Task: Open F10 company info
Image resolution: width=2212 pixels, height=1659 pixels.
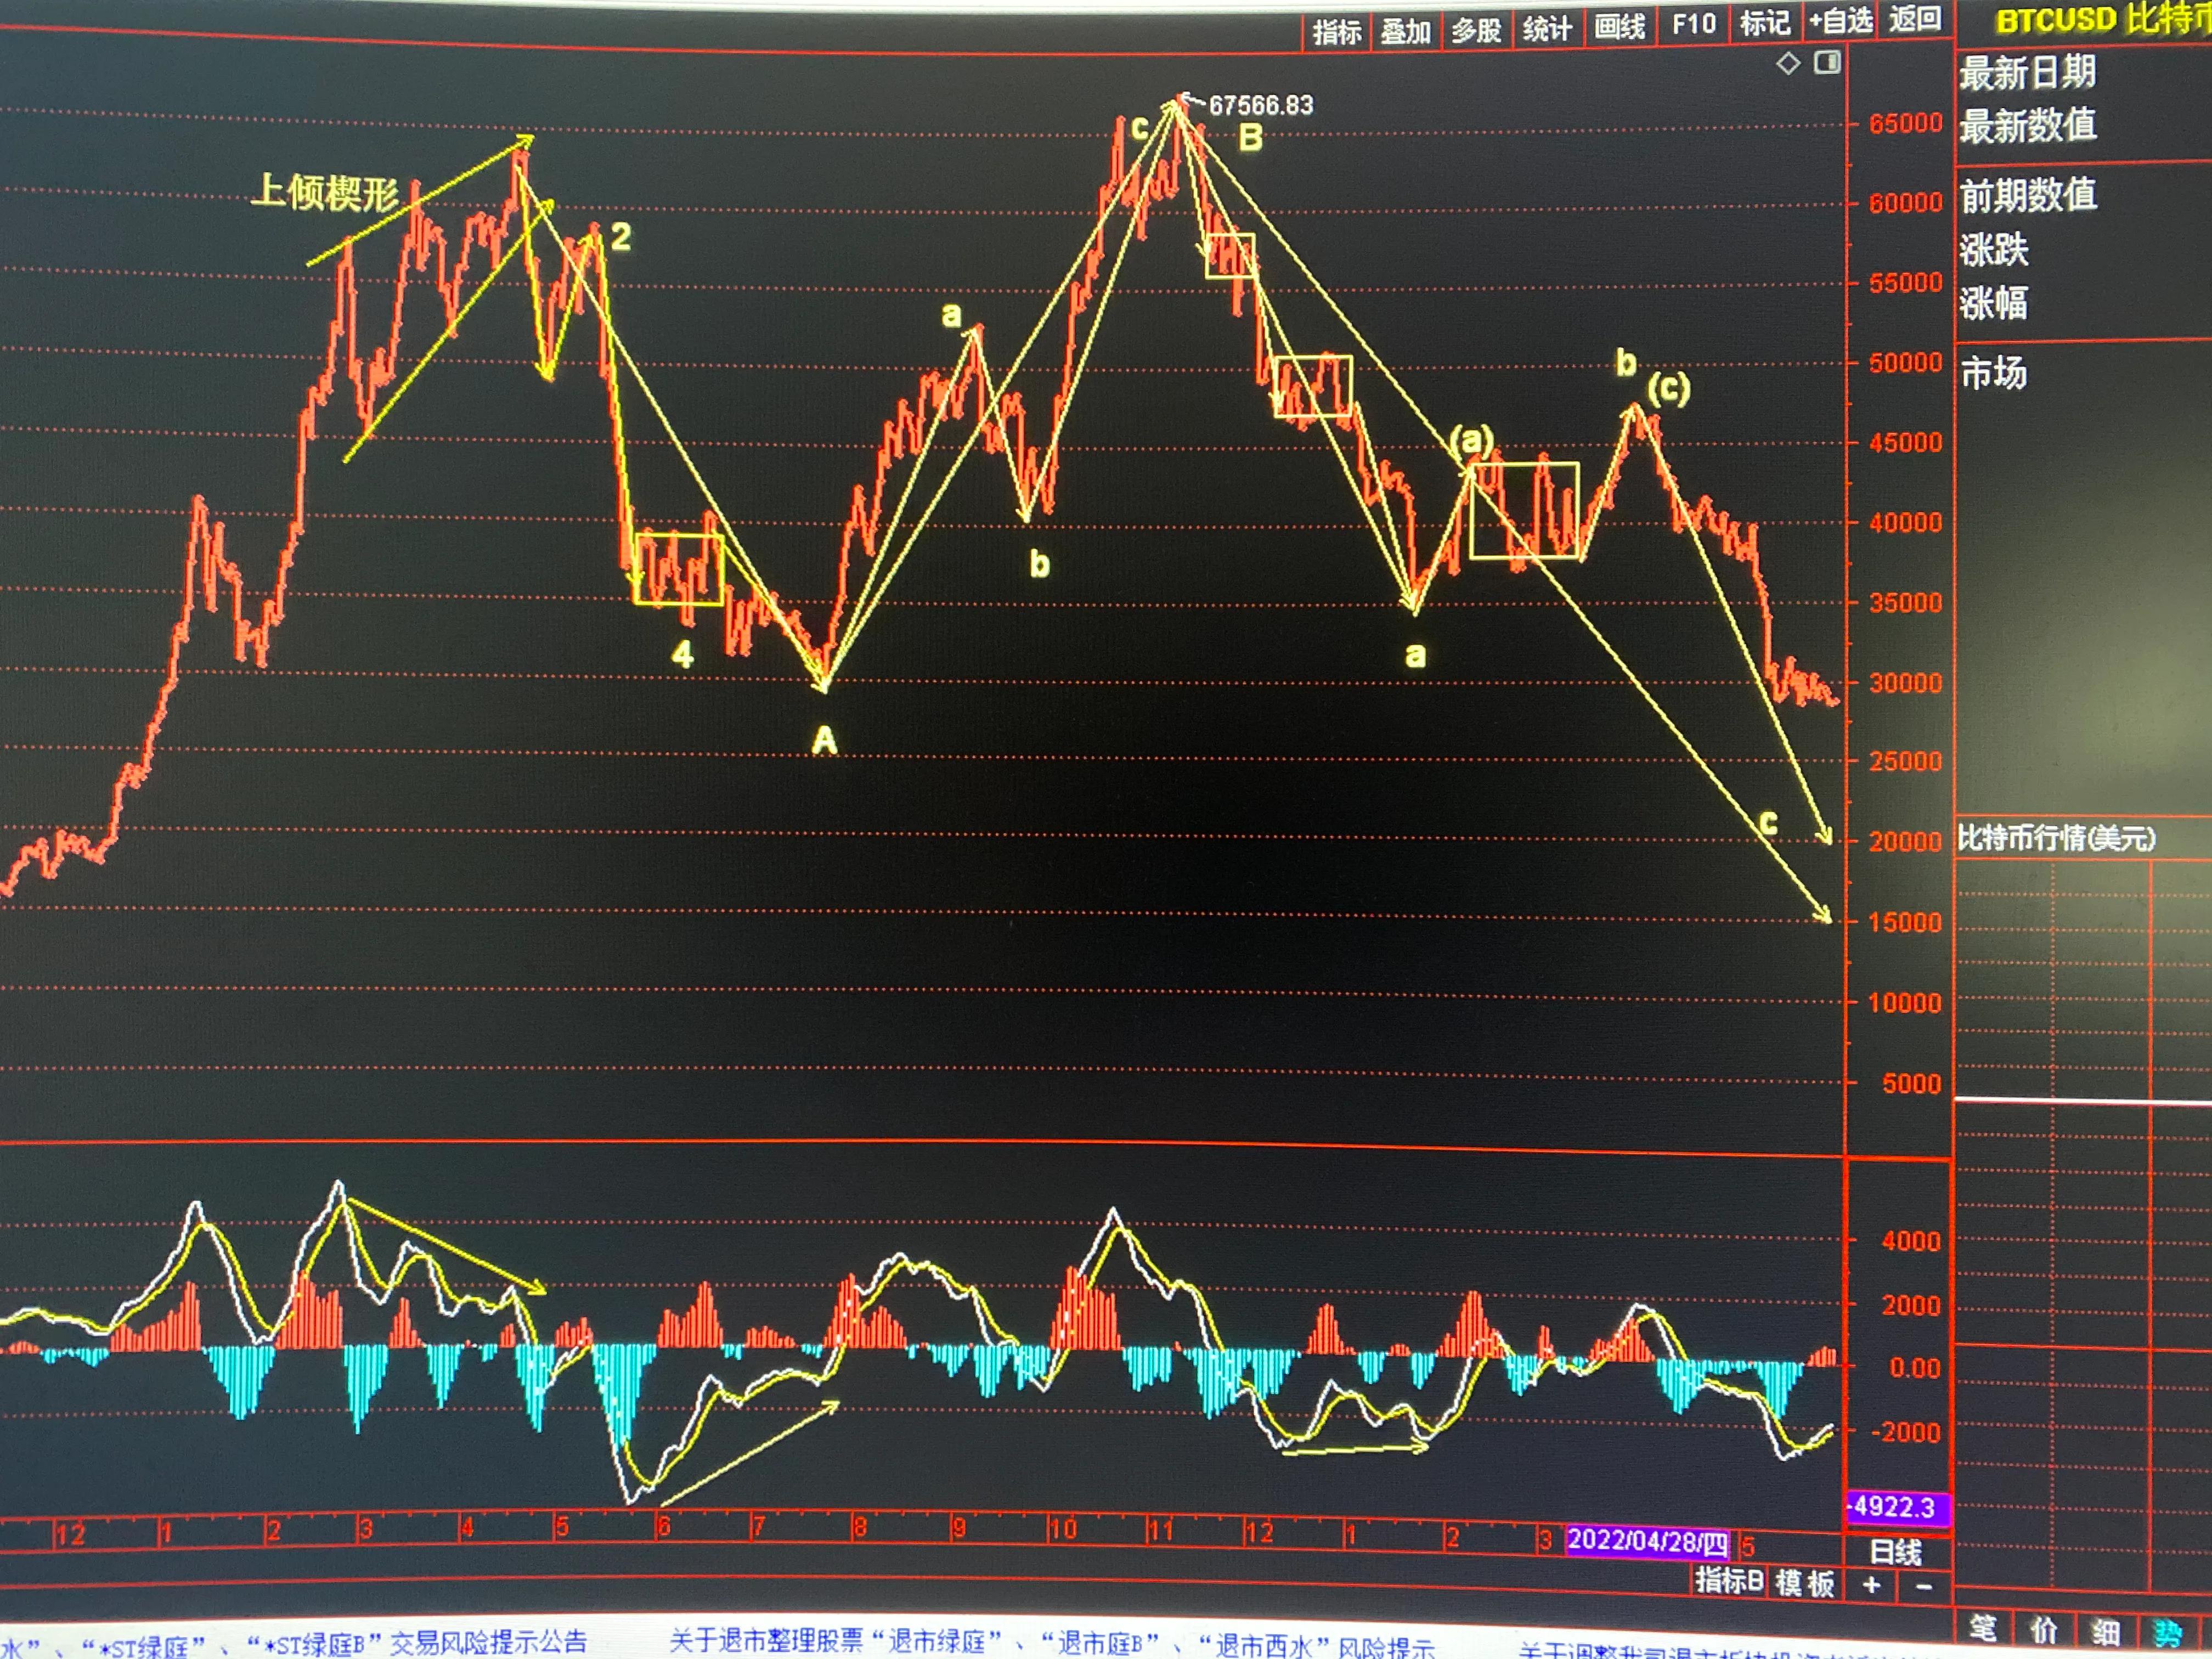Action: [x=1694, y=24]
